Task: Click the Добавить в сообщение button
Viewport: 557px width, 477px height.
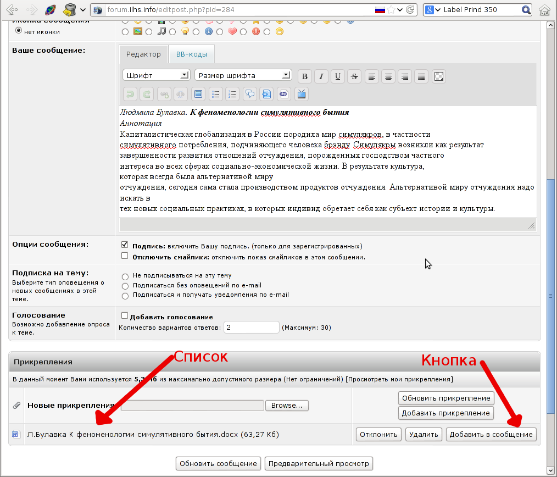Action: click(x=491, y=434)
